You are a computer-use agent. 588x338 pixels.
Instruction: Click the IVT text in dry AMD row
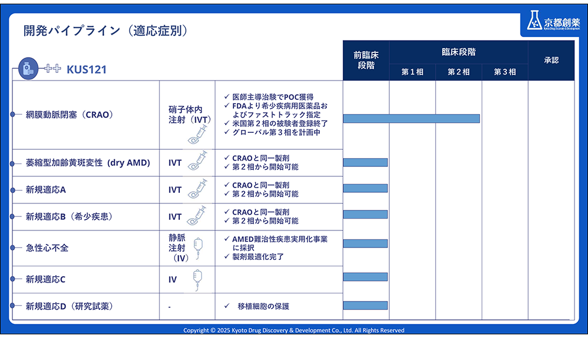tap(175, 163)
